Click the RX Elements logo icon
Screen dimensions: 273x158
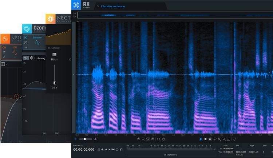76,5
